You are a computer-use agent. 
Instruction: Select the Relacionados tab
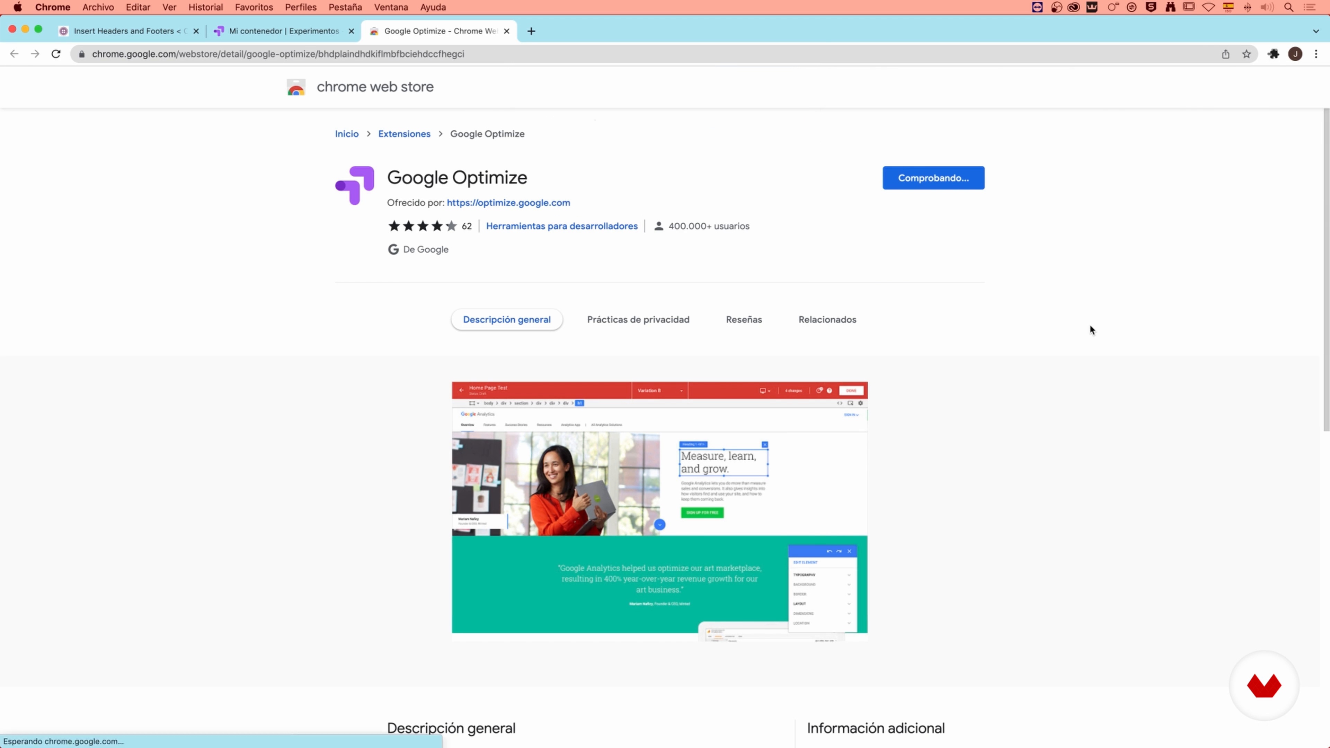(x=827, y=320)
